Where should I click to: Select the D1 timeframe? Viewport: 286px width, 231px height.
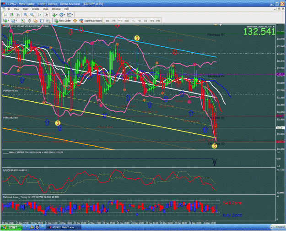tap(146, 21)
